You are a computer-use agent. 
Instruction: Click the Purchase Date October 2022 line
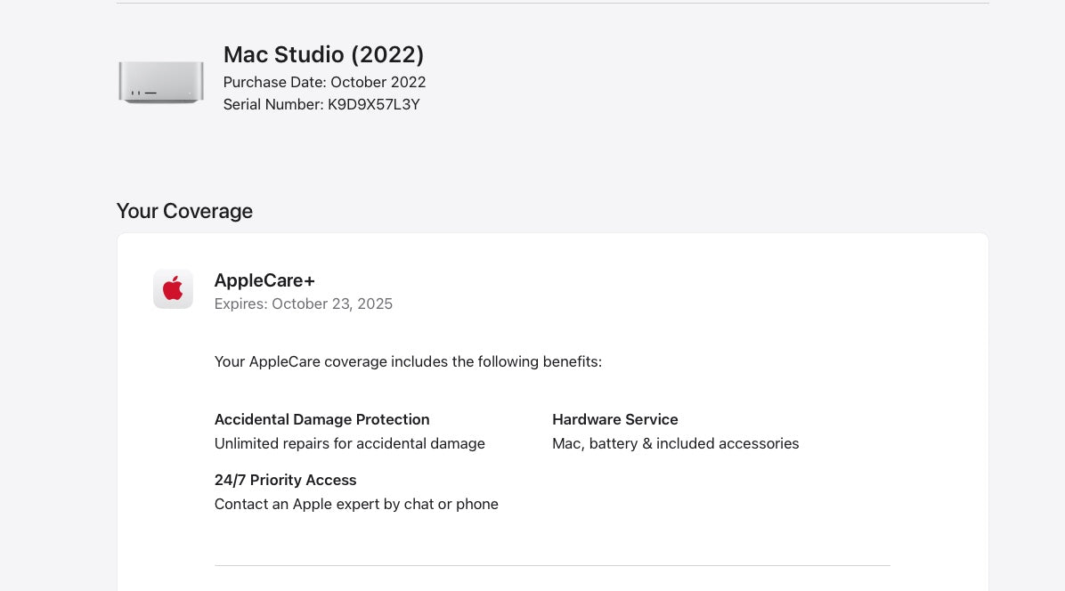[324, 82]
